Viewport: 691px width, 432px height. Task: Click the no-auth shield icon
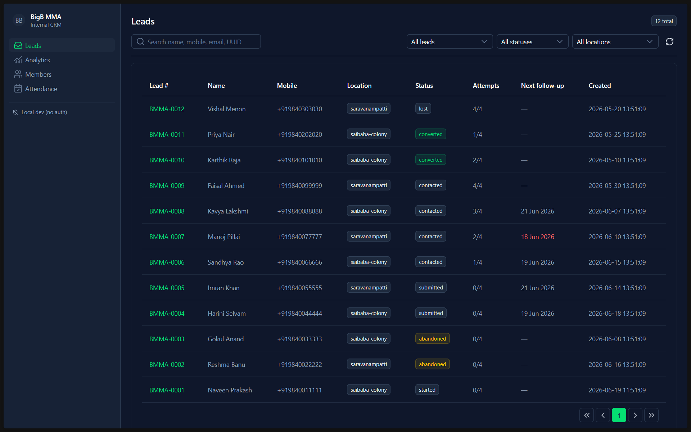[15, 112]
